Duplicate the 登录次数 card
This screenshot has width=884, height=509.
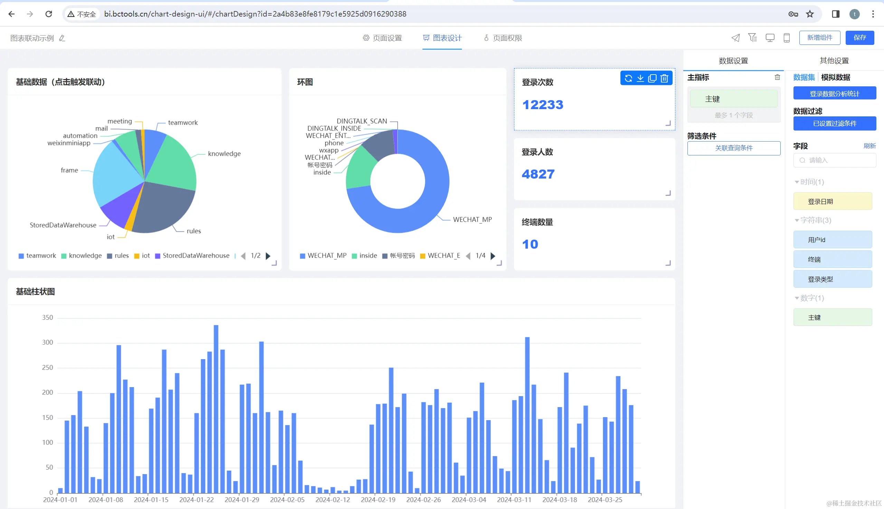pos(652,78)
